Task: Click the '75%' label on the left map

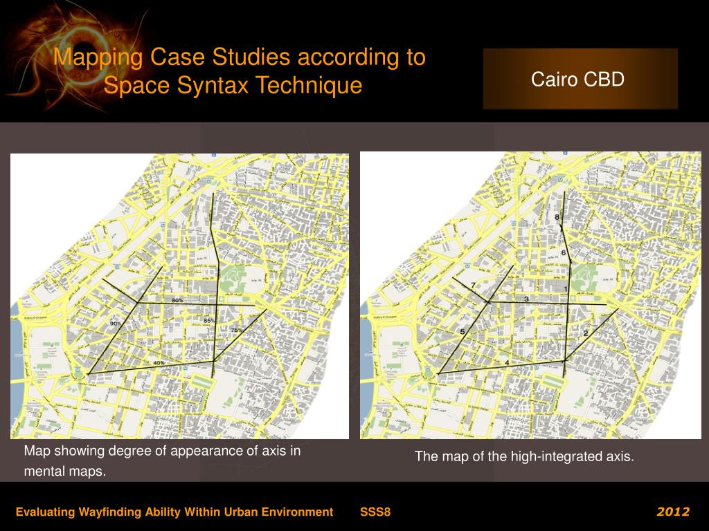Action: [x=237, y=330]
